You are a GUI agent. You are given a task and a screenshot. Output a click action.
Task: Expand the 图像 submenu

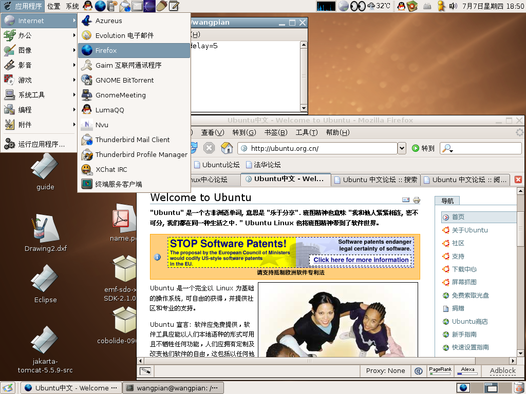[39, 50]
